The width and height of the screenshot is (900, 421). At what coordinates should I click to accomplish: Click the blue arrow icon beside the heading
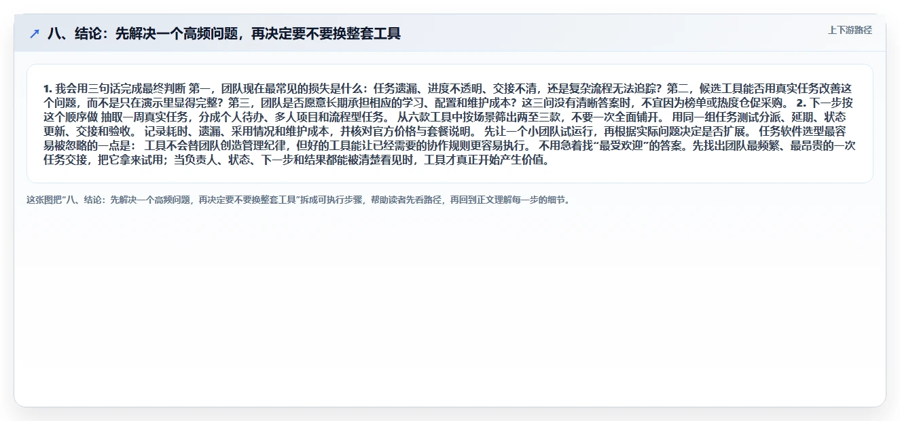[35, 33]
